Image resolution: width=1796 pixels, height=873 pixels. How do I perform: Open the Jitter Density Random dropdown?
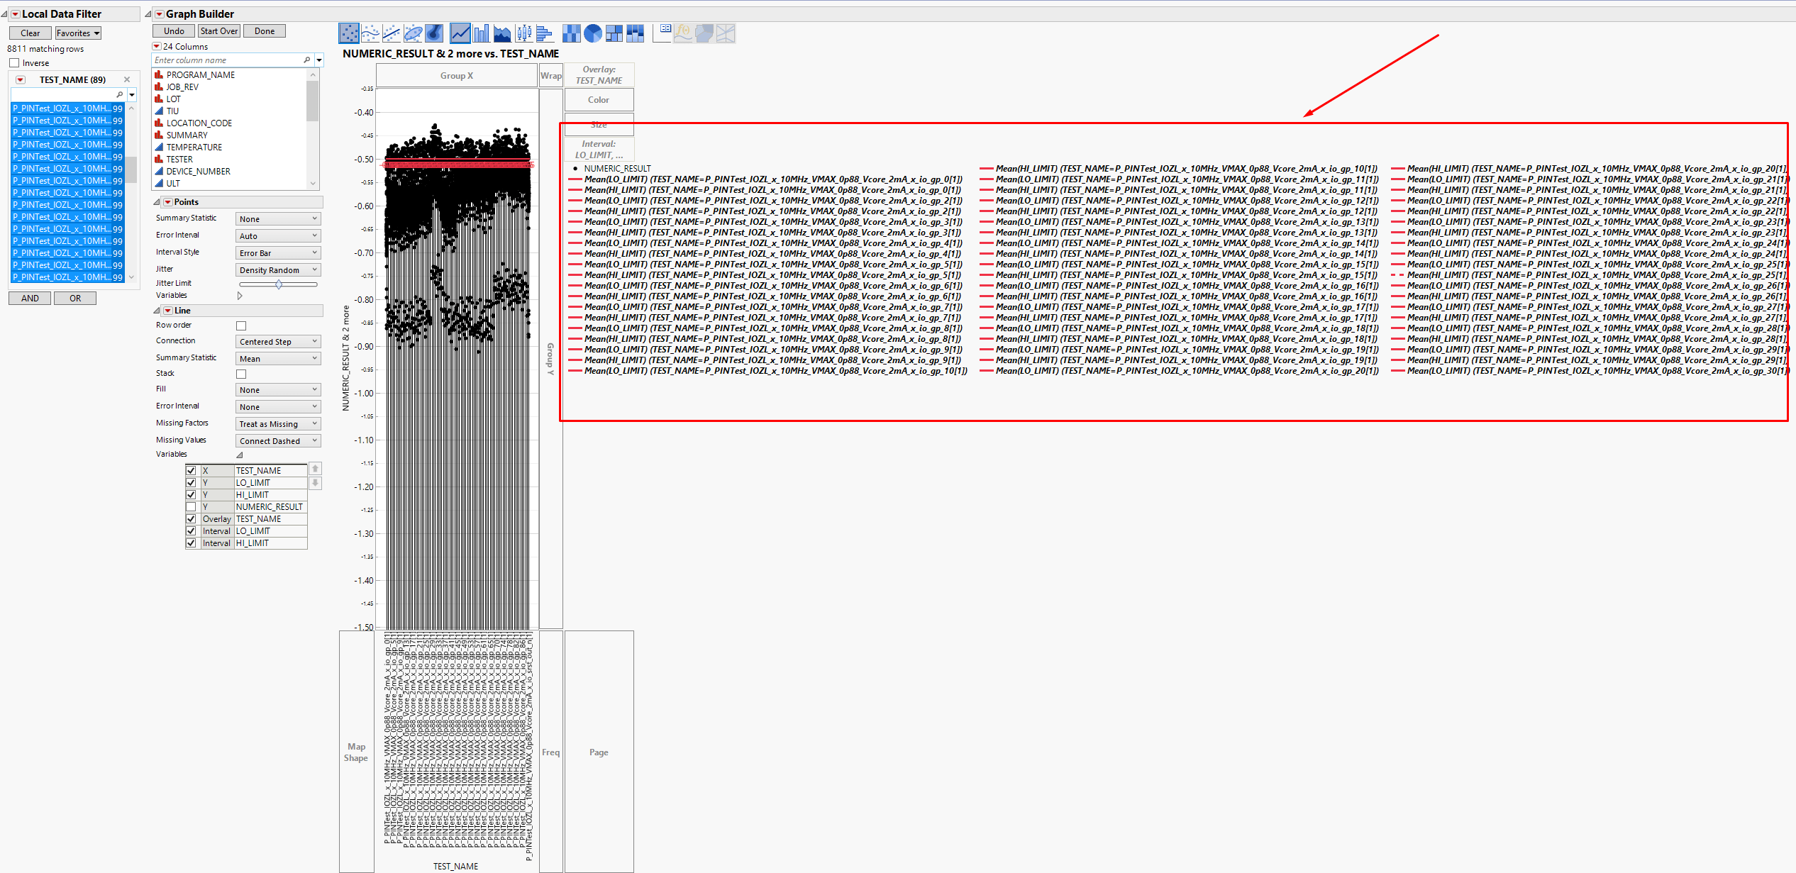point(278,270)
